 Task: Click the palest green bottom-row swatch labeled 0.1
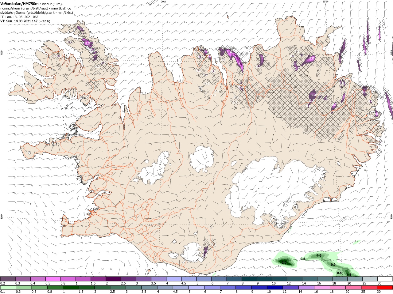(x=8, y=288)
